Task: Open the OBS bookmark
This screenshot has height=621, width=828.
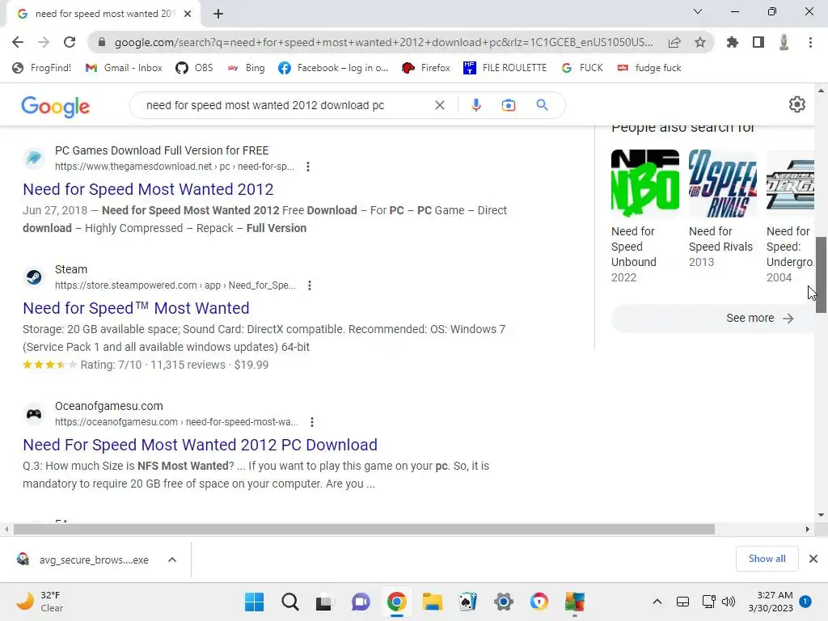Action: coord(194,68)
